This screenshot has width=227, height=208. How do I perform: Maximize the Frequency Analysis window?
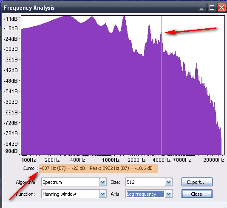212,8
